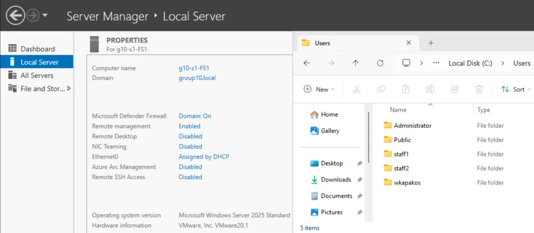Click the Share toolbar icon
Viewport: 534px width, 233px height.
pos(454,89)
